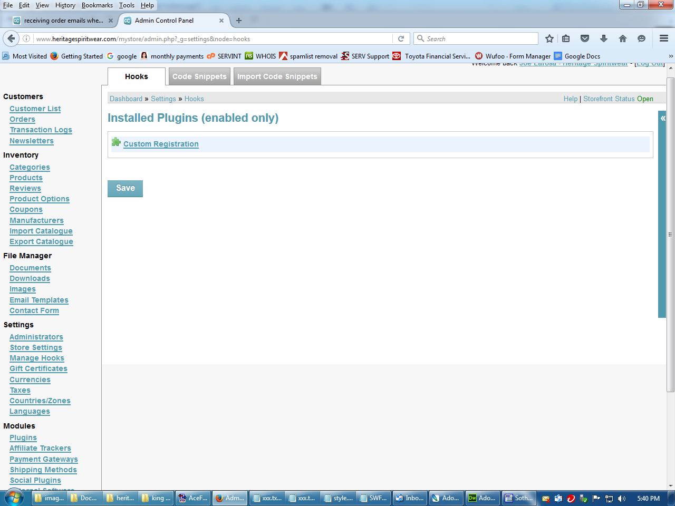Viewport: 675px width, 506px height.
Task: Open Countries/Zones in the sidebar
Action: coord(40,401)
